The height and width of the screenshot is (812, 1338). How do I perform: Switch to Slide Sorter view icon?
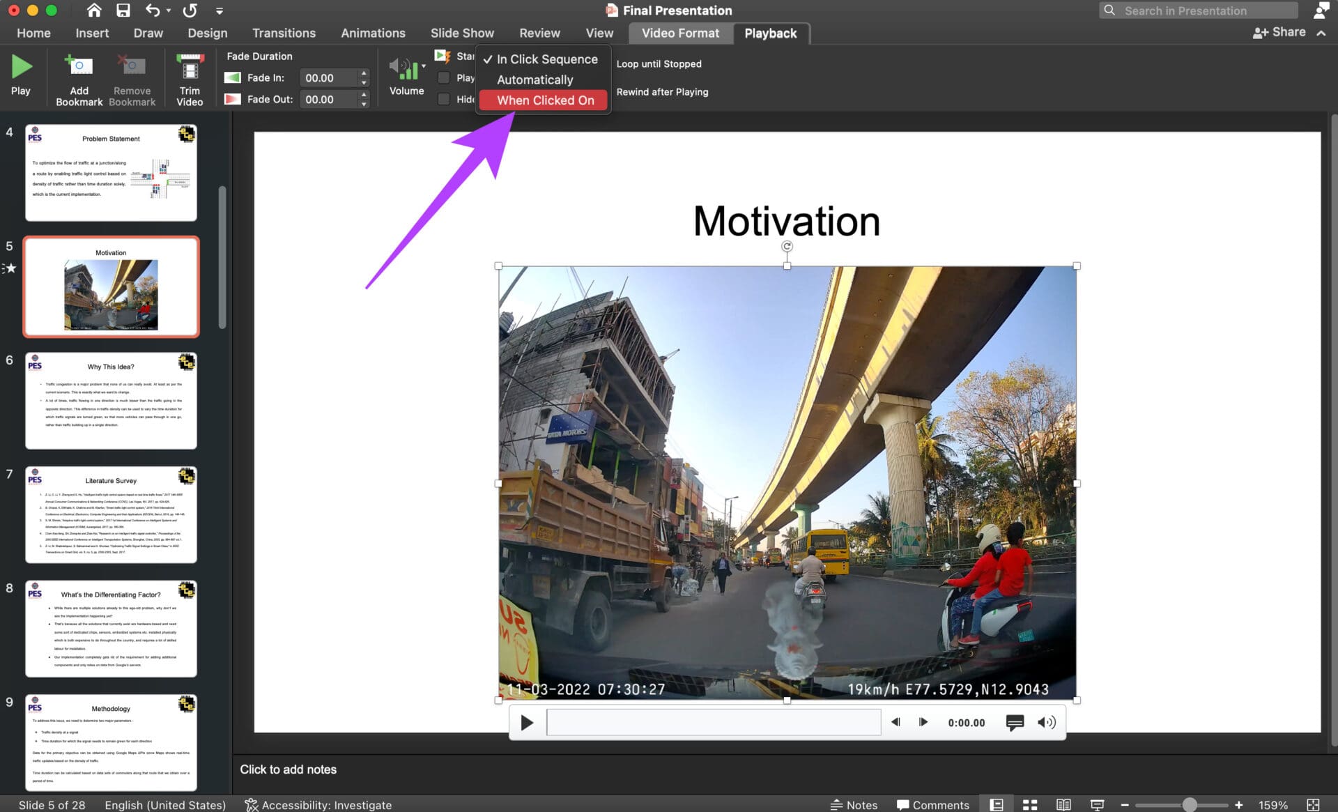[x=1030, y=804]
